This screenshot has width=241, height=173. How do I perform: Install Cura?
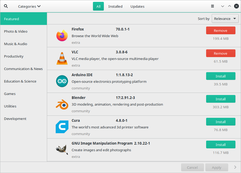pyautogui.click(x=221, y=122)
